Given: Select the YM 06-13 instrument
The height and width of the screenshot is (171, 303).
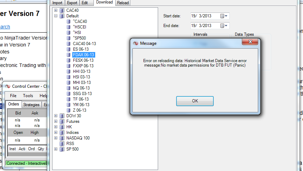Looking at the screenshot, I should pyautogui.click(x=81, y=105).
